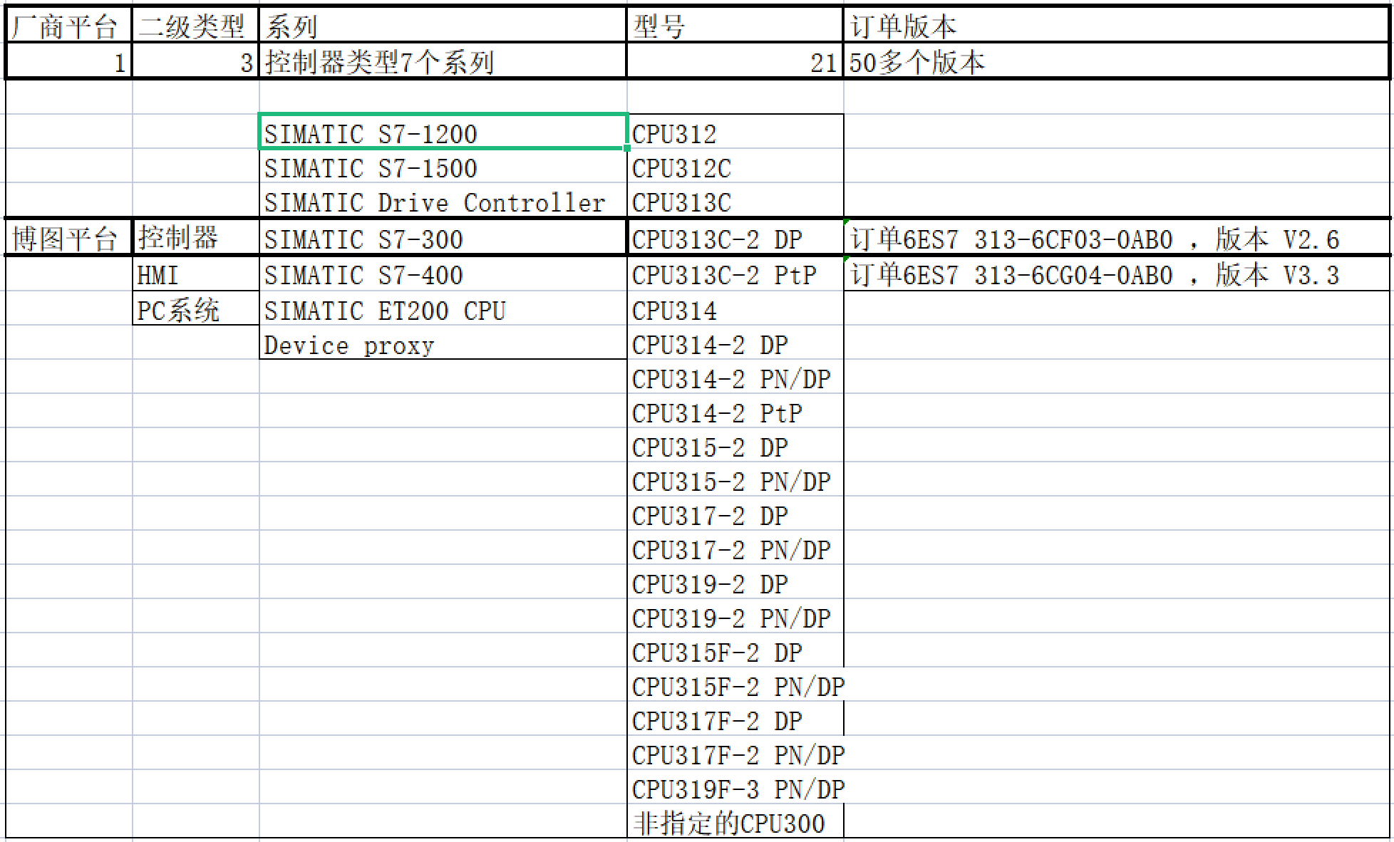Select the cell Device proxy

[x=443, y=343]
